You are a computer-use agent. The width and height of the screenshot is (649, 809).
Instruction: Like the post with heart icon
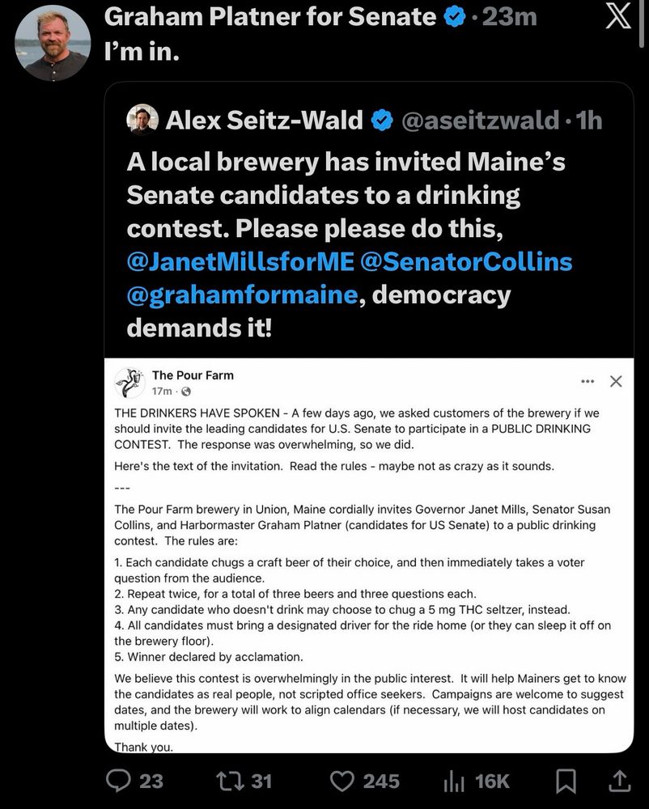(x=343, y=781)
